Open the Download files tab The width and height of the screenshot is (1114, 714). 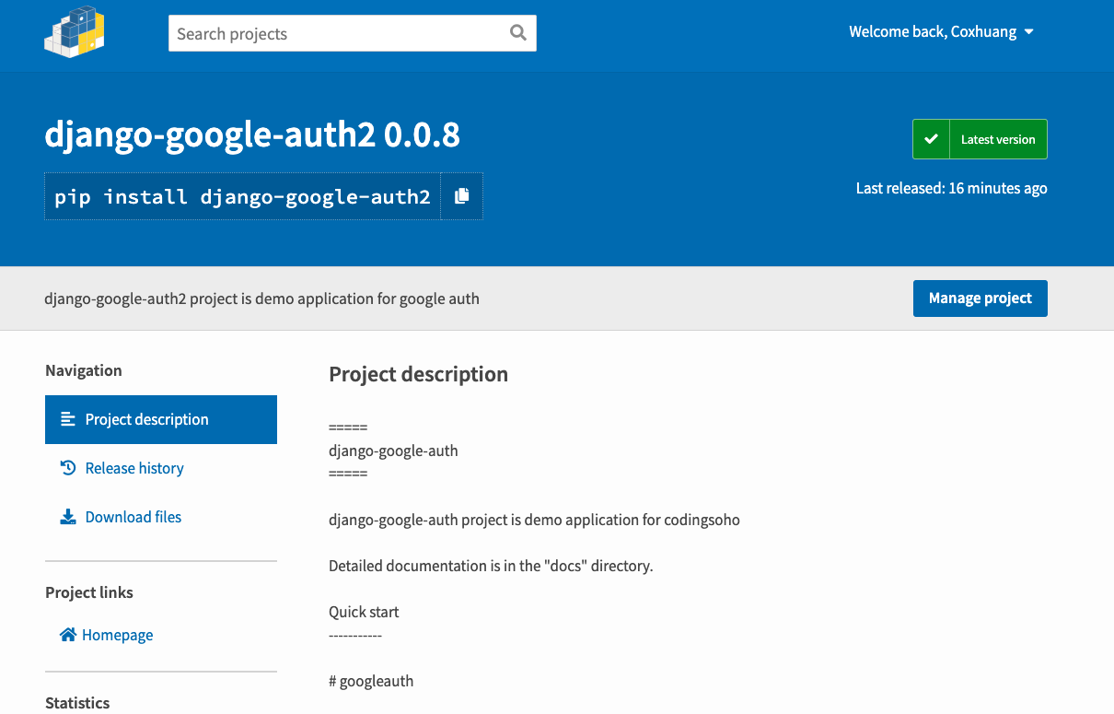161,517
